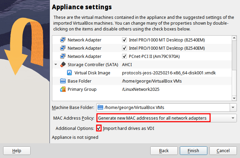Image resolution: width=240 pixels, height=158 pixels.
Task: Click the PCnet-PCI II Network Adapter icon
Action: point(63,56)
